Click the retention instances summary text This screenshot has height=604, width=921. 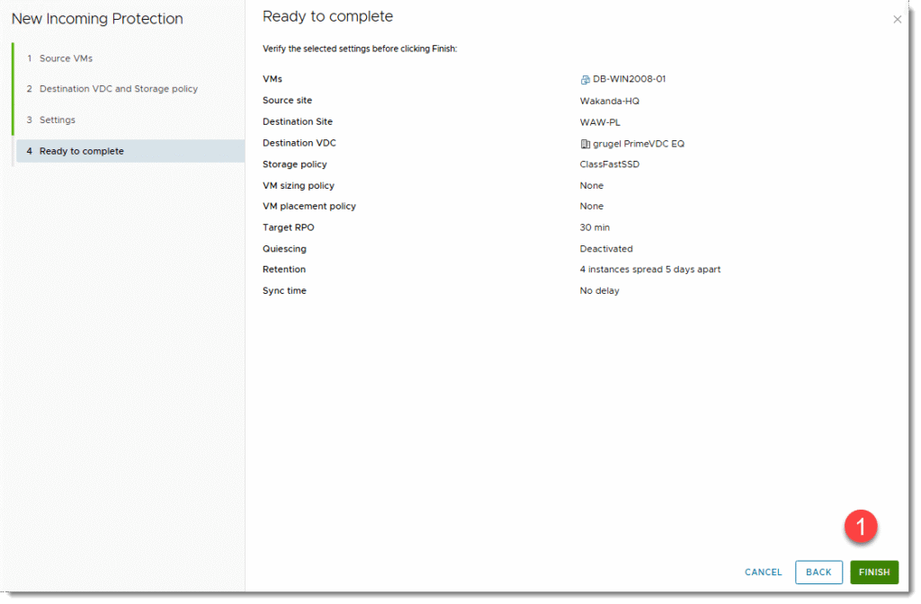coord(649,270)
